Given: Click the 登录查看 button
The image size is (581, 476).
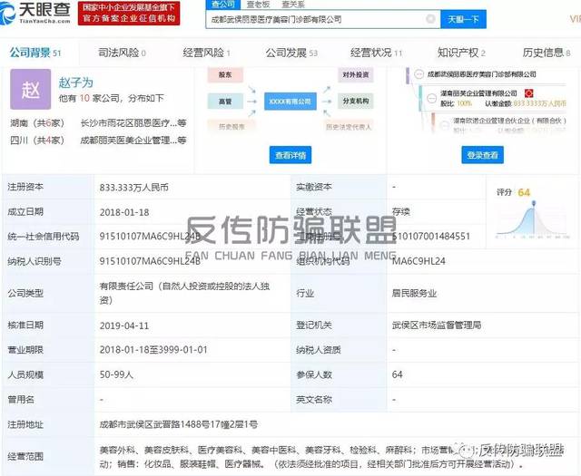Looking at the screenshot, I should (x=482, y=155).
